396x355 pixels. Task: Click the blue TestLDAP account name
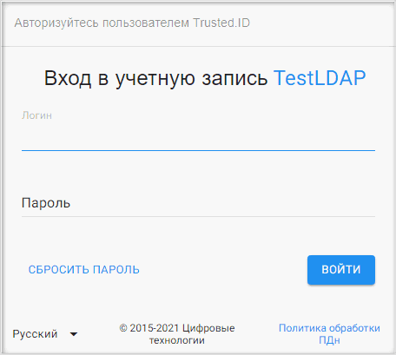(x=320, y=78)
